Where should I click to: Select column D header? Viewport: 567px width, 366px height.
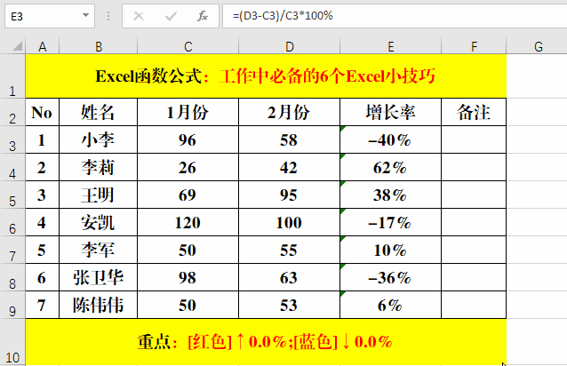tap(290, 46)
